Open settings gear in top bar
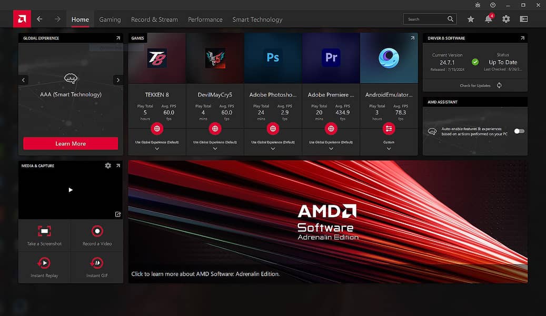Screen dimensions: 546x316 506,19
